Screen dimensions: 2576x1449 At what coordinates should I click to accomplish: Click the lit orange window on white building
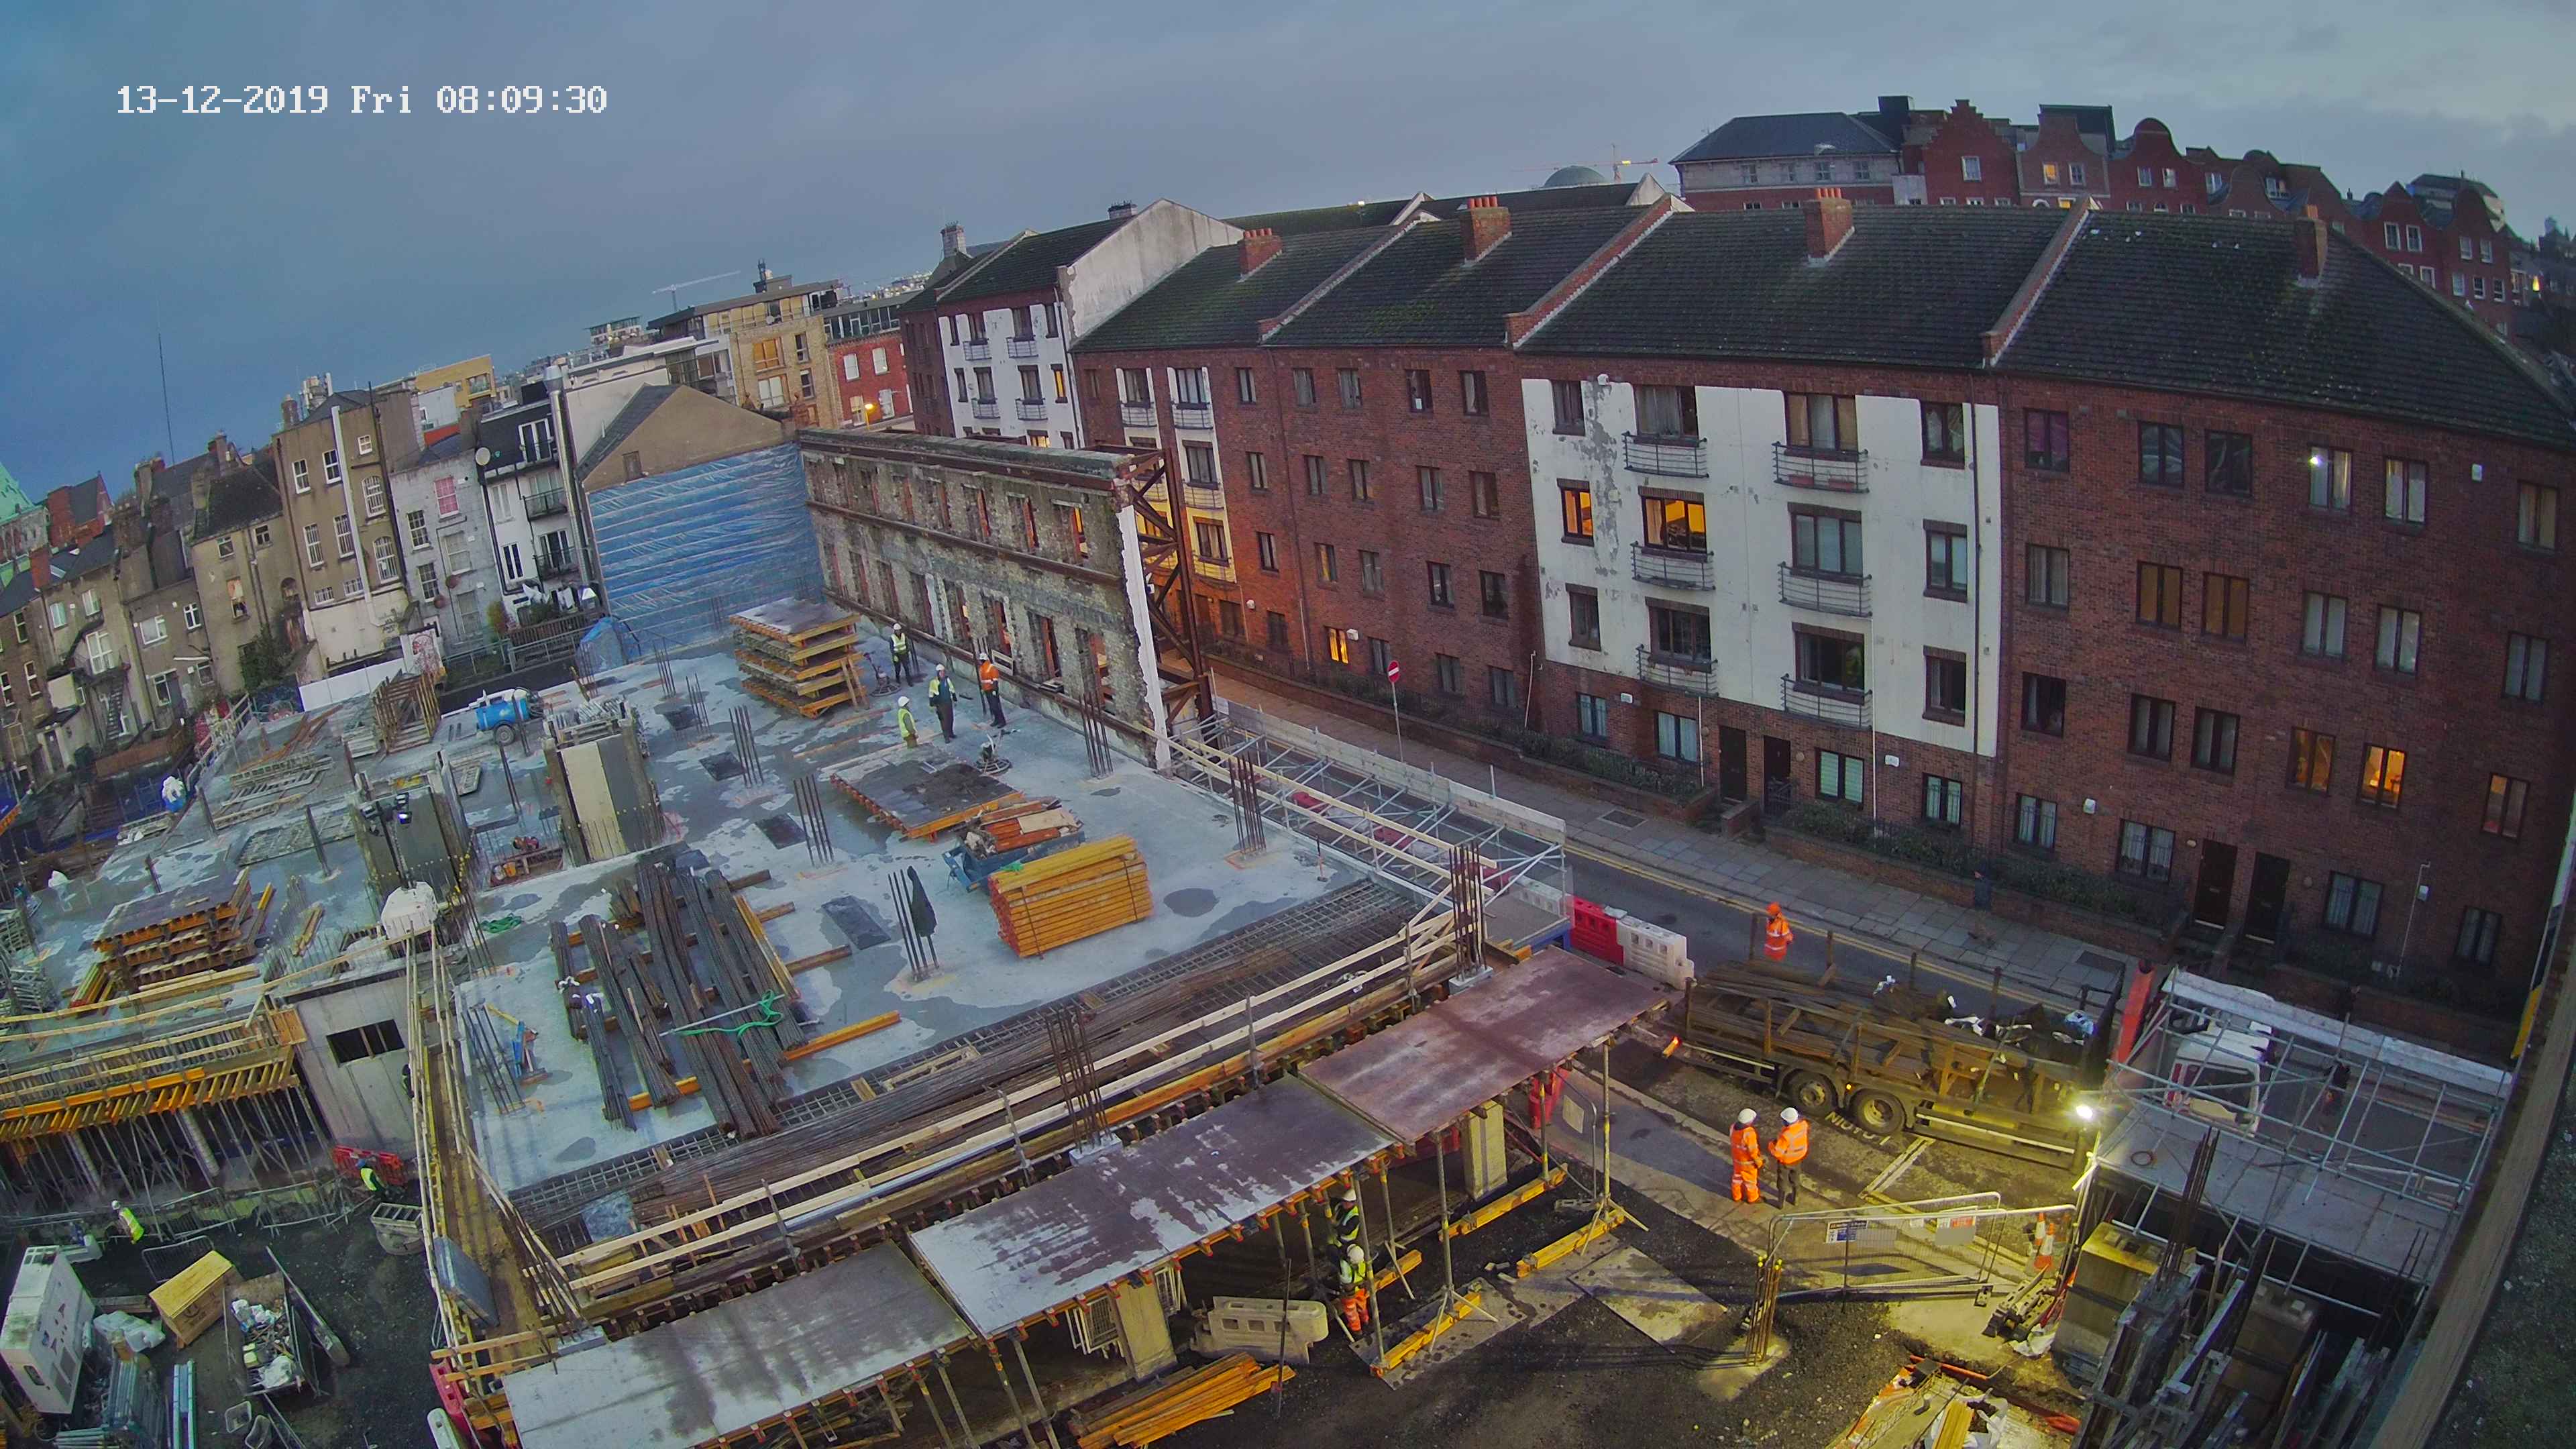pyautogui.click(x=1674, y=522)
